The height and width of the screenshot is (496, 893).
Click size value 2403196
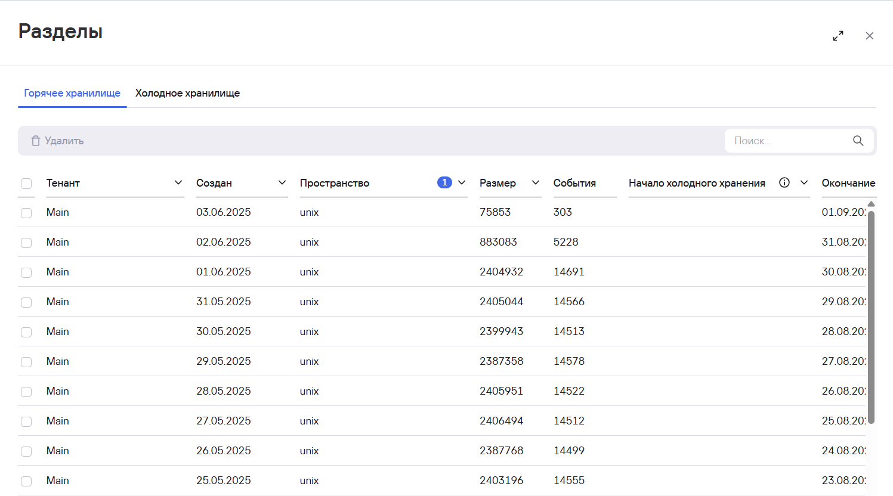501,480
